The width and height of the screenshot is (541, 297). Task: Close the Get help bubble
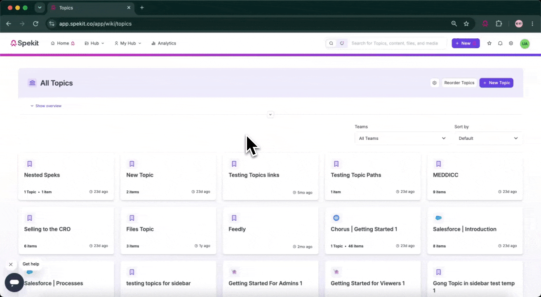(x=11, y=264)
